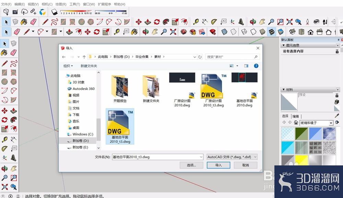Collapse the 图元信息 panel
This screenshot has width=343, height=198.
click(x=284, y=45)
